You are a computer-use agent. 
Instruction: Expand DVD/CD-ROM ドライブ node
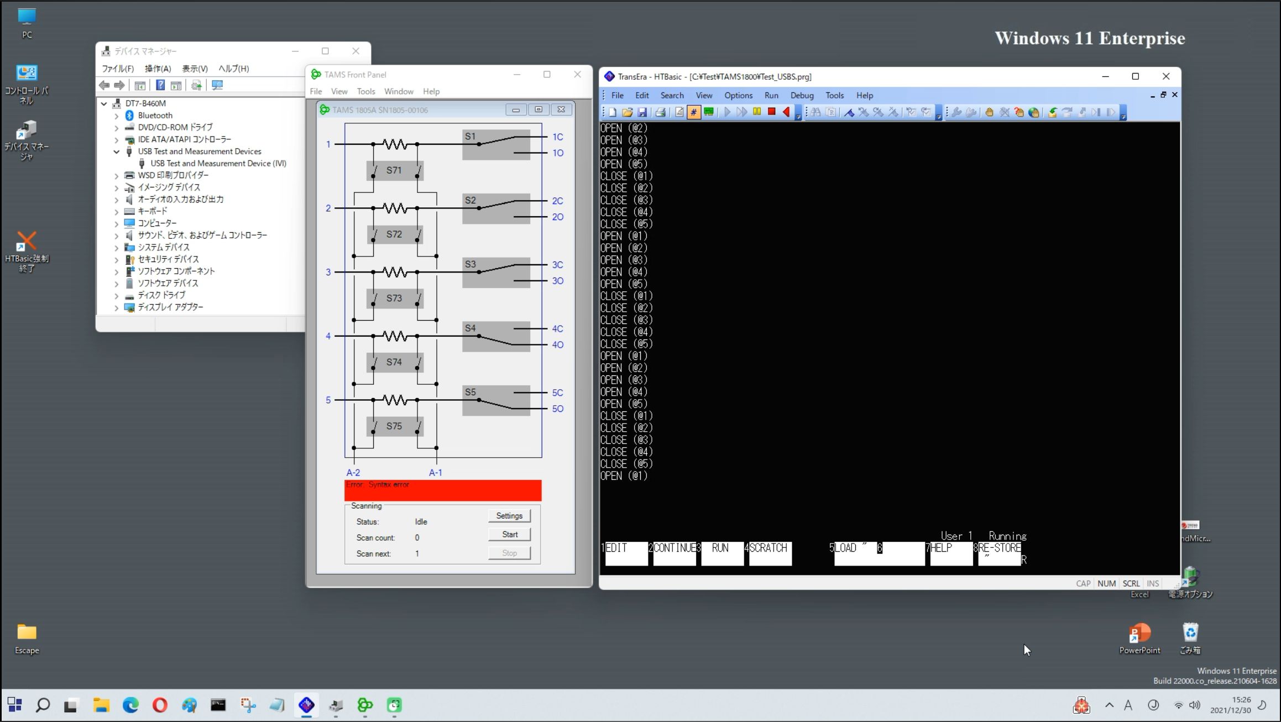116,127
